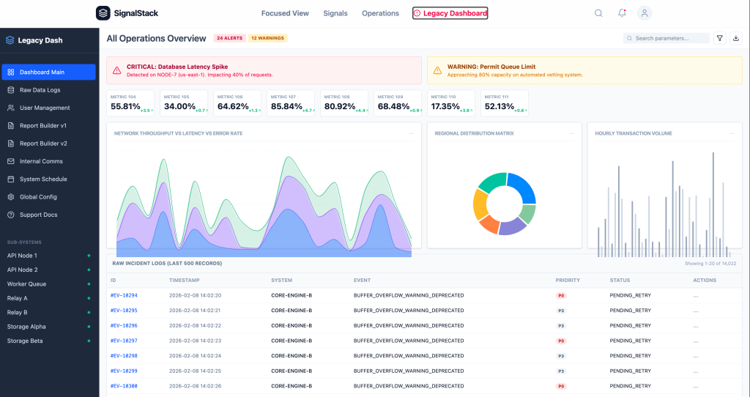
Task: Click the blue segment of donut chart
Action: pos(521,187)
